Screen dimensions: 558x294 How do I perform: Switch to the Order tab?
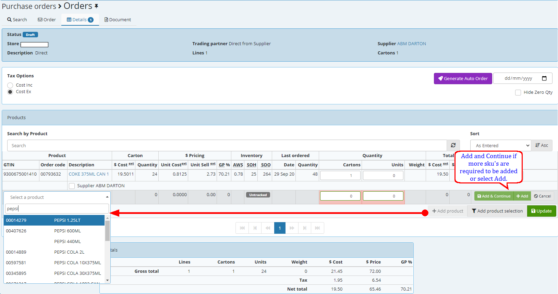point(47,20)
